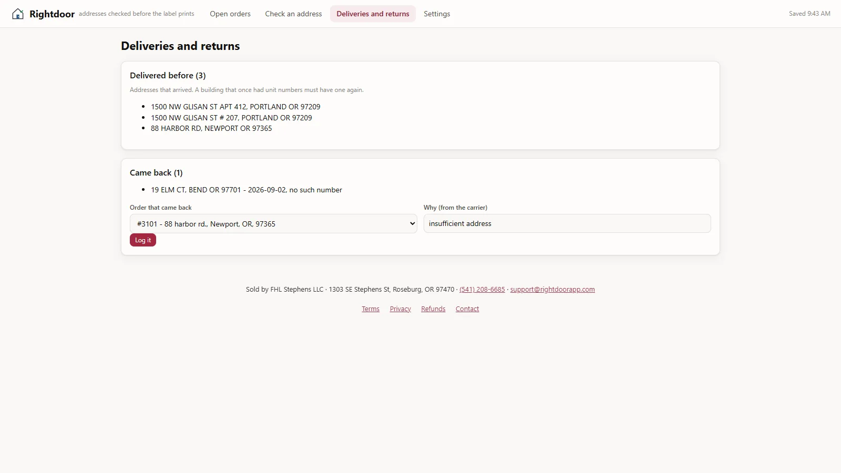Click the Delivered before (3) heading

(168, 76)
